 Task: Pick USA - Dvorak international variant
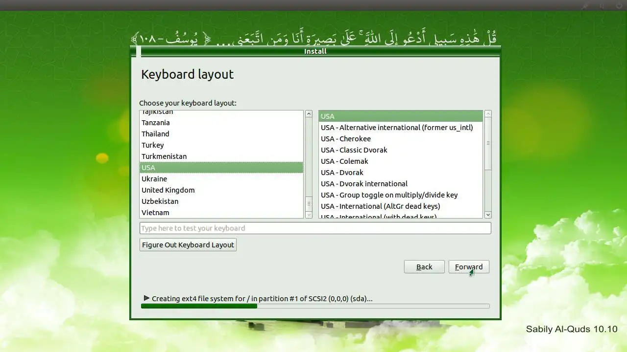[x=401, y=184]
